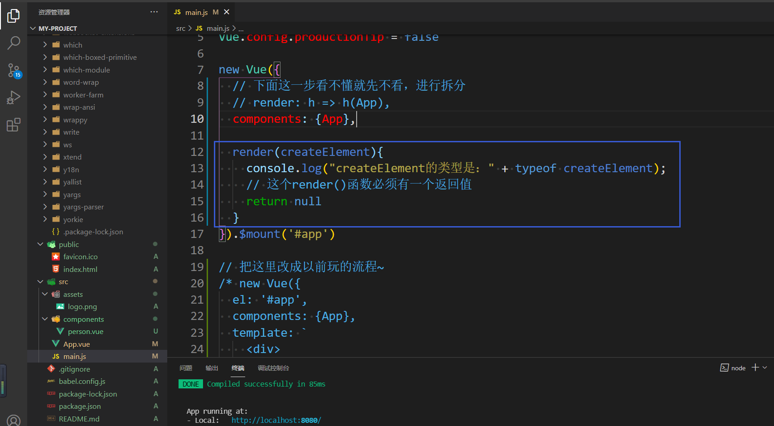Click the DONE badge in terminal
Viewport: 774px width, 426px height.
point(190,384)
